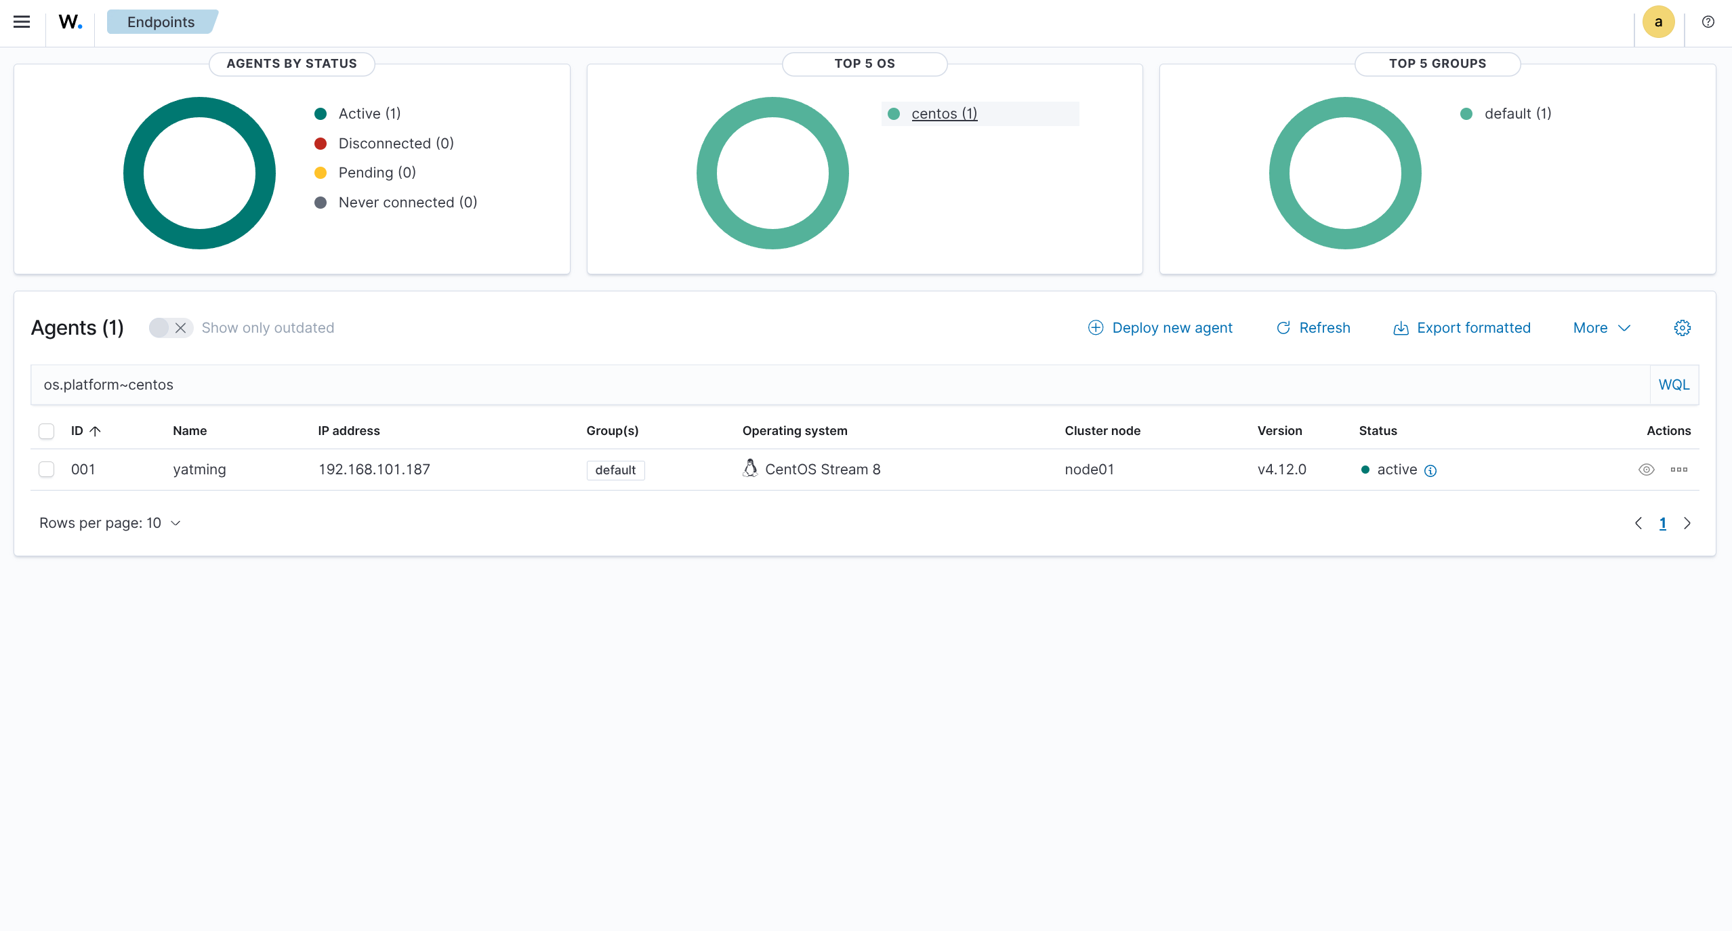Open Rows per page dropdown

pos(110,523)
